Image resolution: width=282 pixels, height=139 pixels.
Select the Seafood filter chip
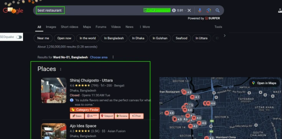click(181, 38)
